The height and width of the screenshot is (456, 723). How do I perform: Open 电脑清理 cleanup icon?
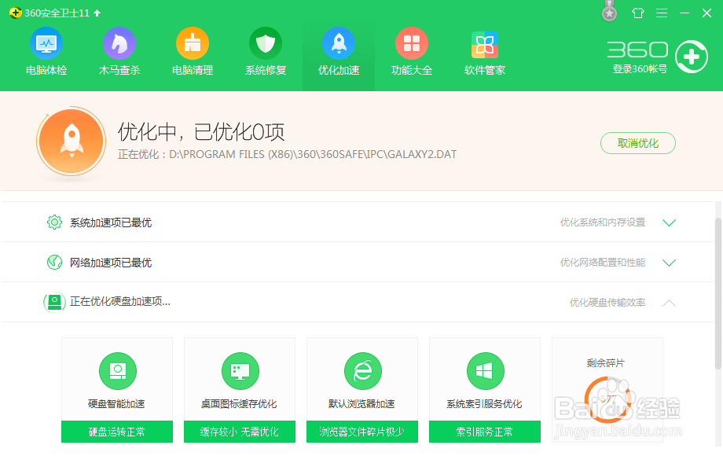[x=193, y=44]
